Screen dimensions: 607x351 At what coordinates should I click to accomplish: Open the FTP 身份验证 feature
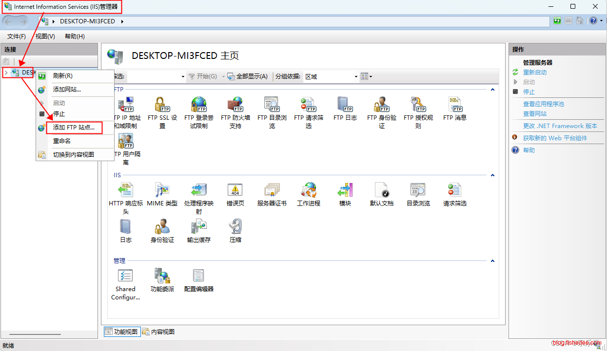tap(381, 105)
